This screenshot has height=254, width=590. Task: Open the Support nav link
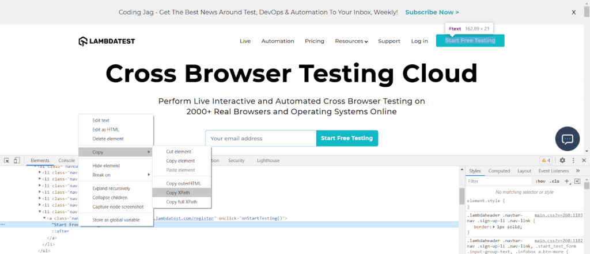tap(389, 41)
